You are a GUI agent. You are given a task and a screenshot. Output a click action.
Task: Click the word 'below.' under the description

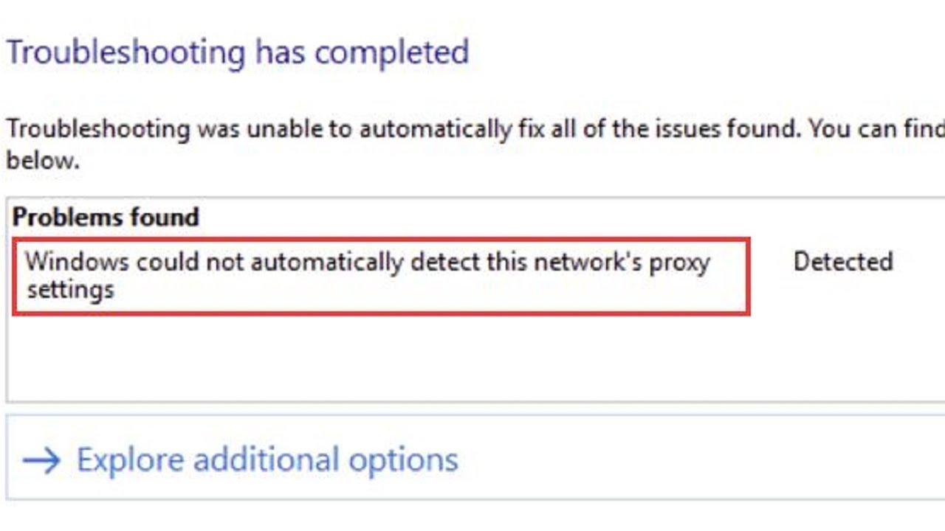tap(43, 161)
